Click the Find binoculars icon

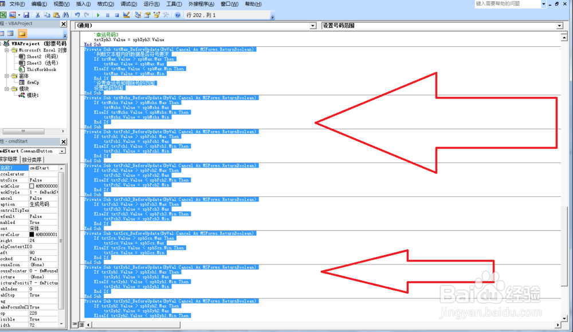click(x=66, y=15)
